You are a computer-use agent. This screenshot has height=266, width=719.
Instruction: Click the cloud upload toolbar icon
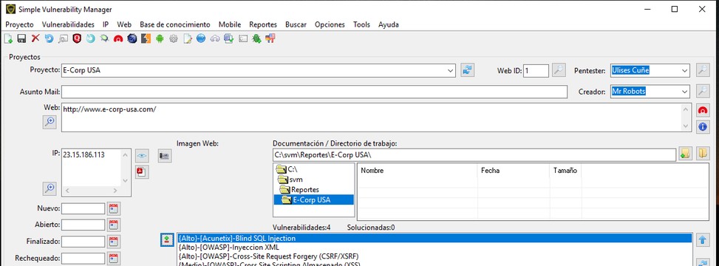[x=214, y=39]
